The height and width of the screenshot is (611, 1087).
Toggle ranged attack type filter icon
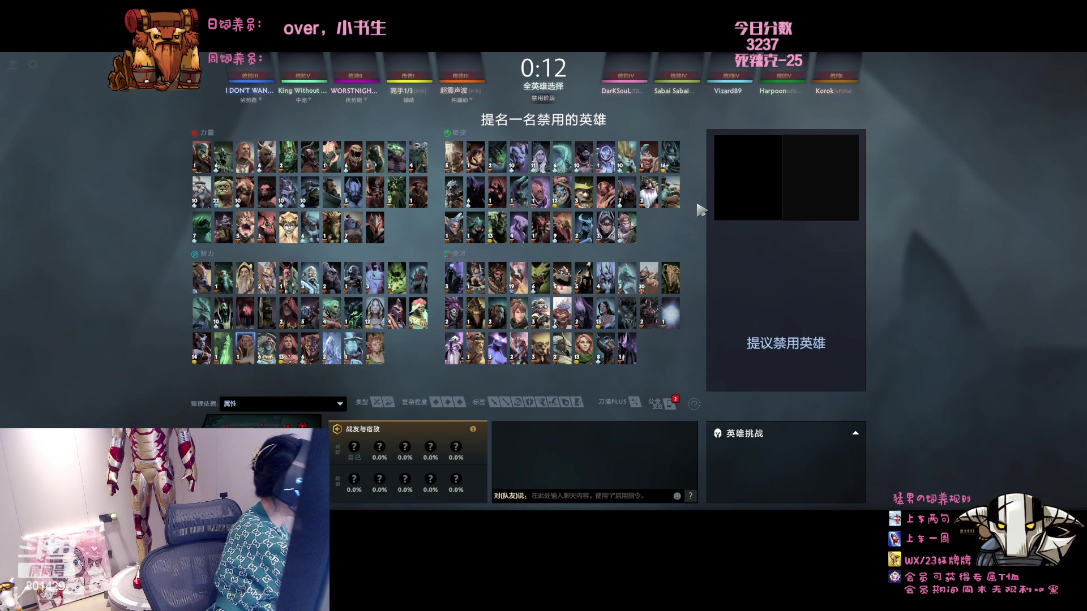point(389,402)
